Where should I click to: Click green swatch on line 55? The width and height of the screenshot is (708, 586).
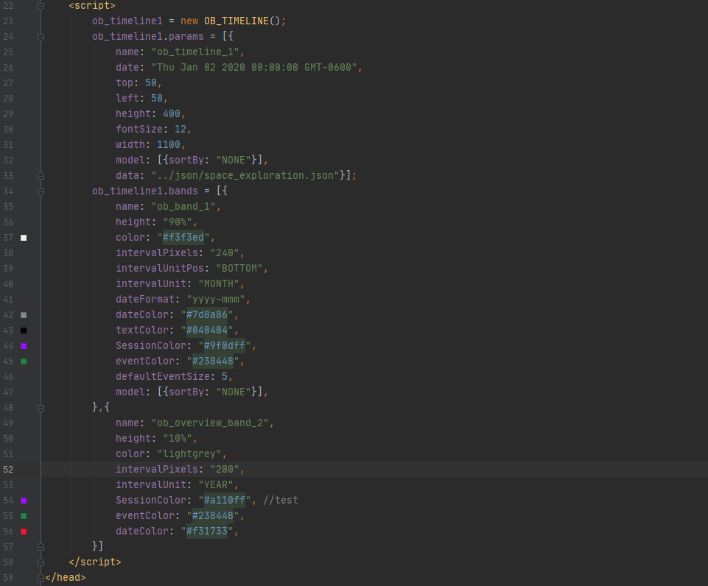(x=24, y=516)
